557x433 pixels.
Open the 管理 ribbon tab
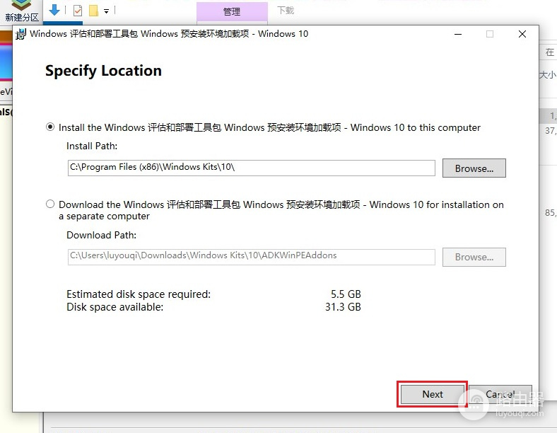coord(232,12)
